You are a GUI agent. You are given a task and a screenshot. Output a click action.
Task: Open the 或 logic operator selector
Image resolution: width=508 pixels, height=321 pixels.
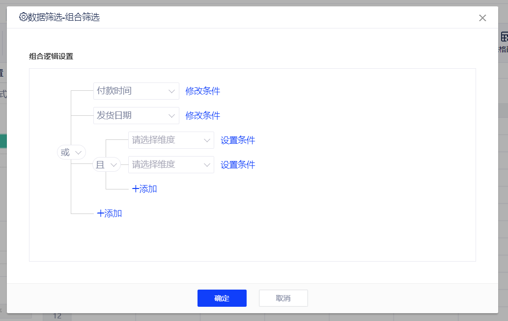71,152
